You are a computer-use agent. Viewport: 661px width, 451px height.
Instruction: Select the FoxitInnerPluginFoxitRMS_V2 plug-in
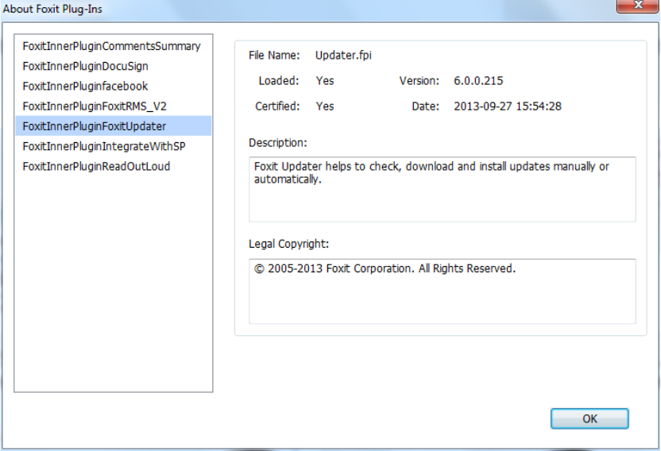pyautogui.click(x=113, y=106)
